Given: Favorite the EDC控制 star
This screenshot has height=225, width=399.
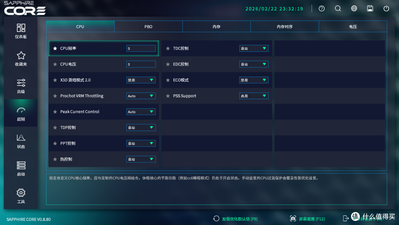Looking at the screenshot, I should pyautogui.click(x=168, y=64).
